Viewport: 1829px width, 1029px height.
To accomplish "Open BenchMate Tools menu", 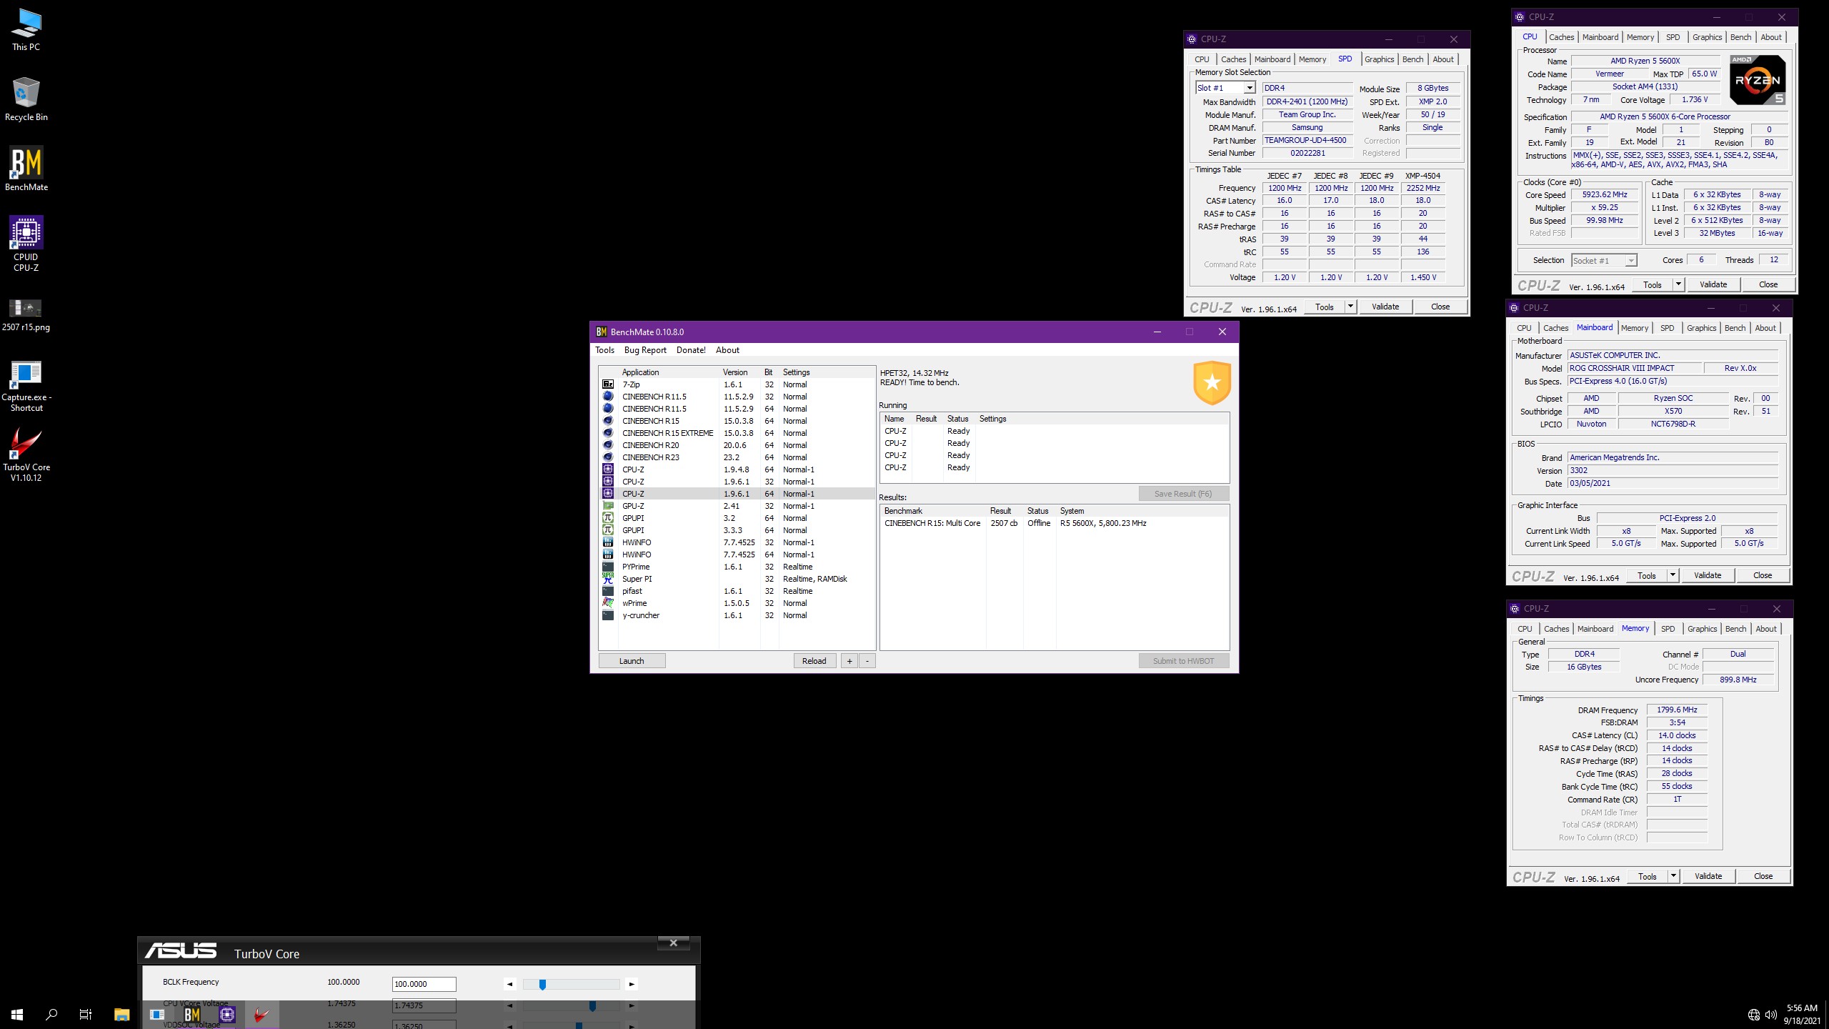I will pos(604,350).
